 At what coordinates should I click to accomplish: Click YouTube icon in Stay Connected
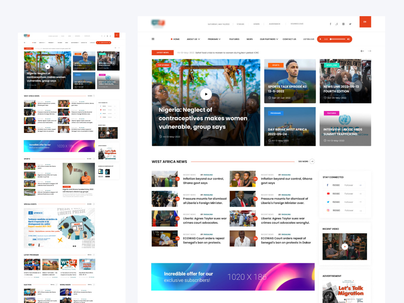[x=328, y=194]
